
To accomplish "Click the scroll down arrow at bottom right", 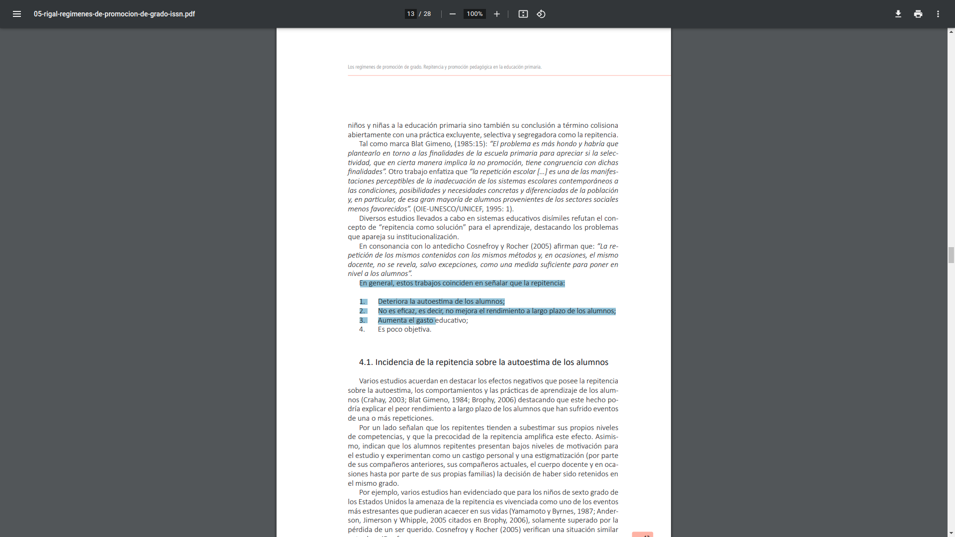I will 951,533.
